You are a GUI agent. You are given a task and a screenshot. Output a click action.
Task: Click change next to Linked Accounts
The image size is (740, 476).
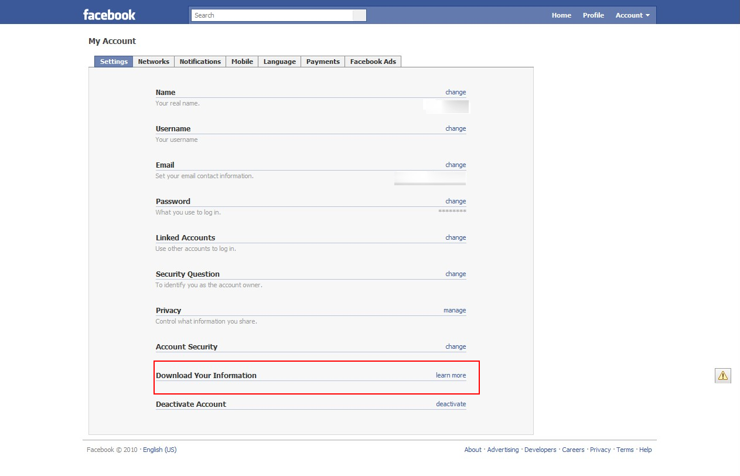tap(455, 237)
